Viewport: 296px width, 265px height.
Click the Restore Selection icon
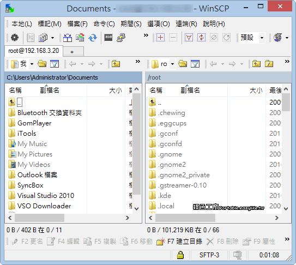point(226,38)
